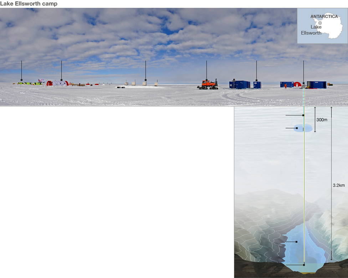The width and height of the screenshot is (348, 278).
Task: Click the marker above the orange tracked vehicle
Action: pyautogui.click(x=206, y=80)
